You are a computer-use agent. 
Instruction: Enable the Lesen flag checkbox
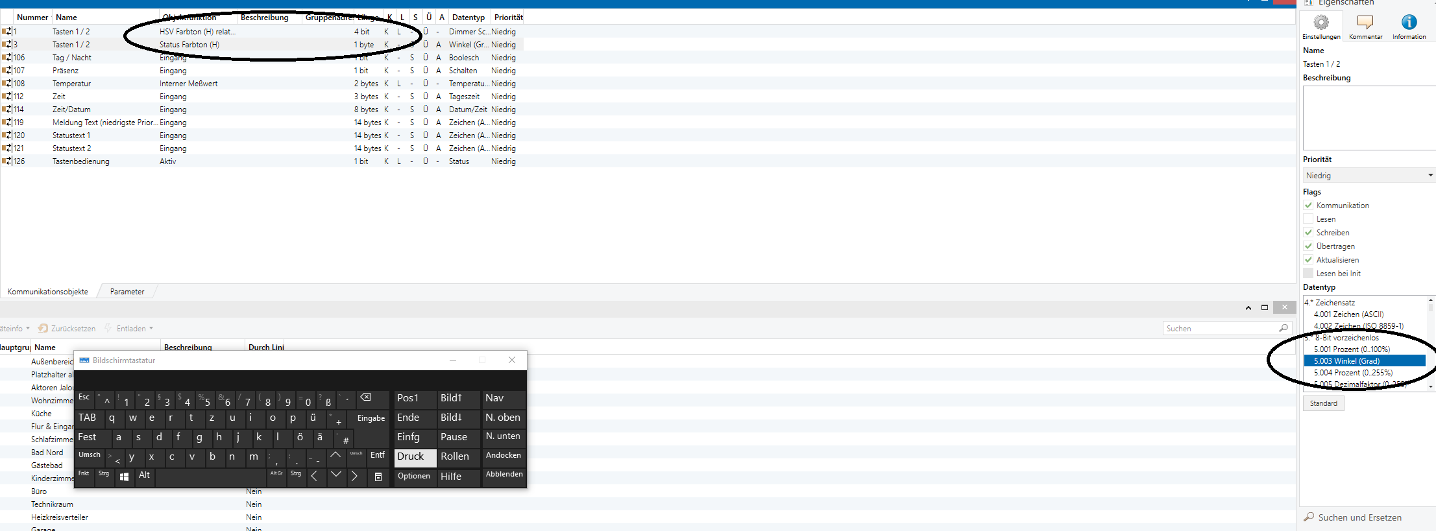tap(1308, 219)
